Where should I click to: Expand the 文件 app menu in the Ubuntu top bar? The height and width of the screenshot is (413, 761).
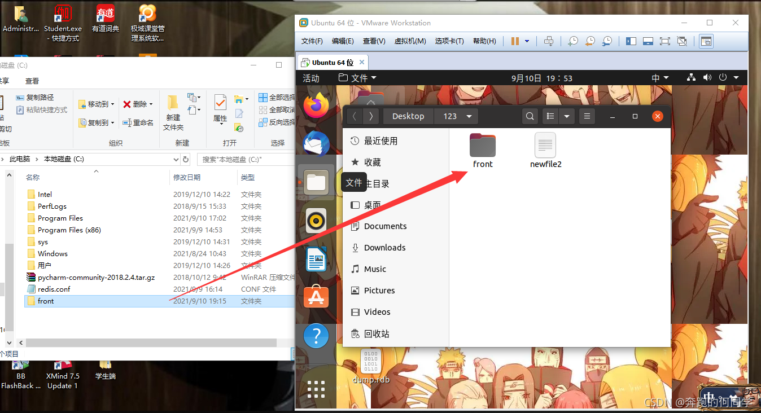pos(357,78)
